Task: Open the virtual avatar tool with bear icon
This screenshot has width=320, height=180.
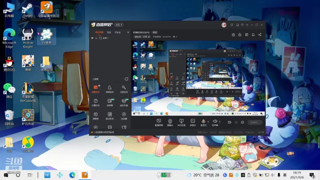Action: click(124, 102)
